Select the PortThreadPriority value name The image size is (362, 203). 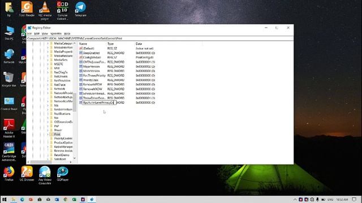(94, 76)
